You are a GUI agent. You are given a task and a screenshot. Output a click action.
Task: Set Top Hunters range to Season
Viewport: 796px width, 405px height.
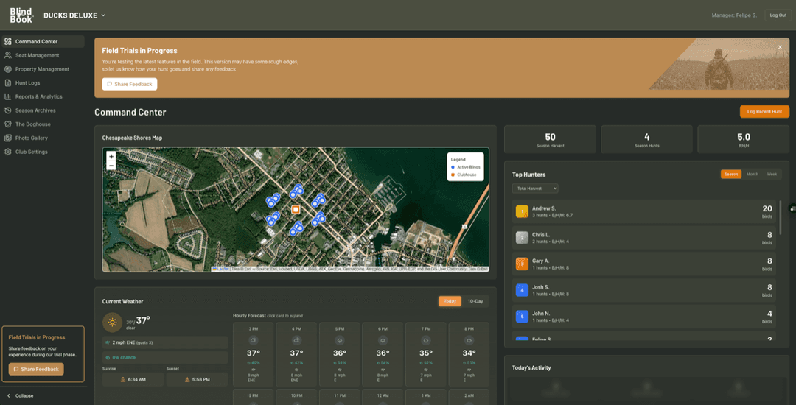pyautogui.click(x=731, y=174)
